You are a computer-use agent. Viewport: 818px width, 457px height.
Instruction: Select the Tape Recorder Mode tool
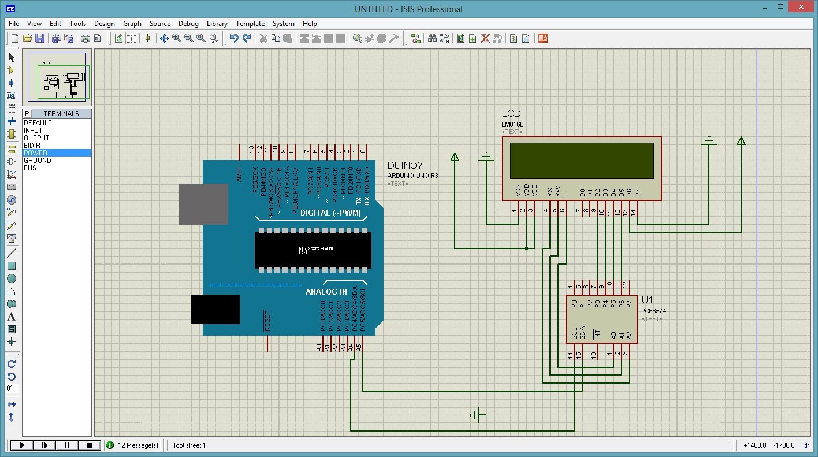coord(11,187)
